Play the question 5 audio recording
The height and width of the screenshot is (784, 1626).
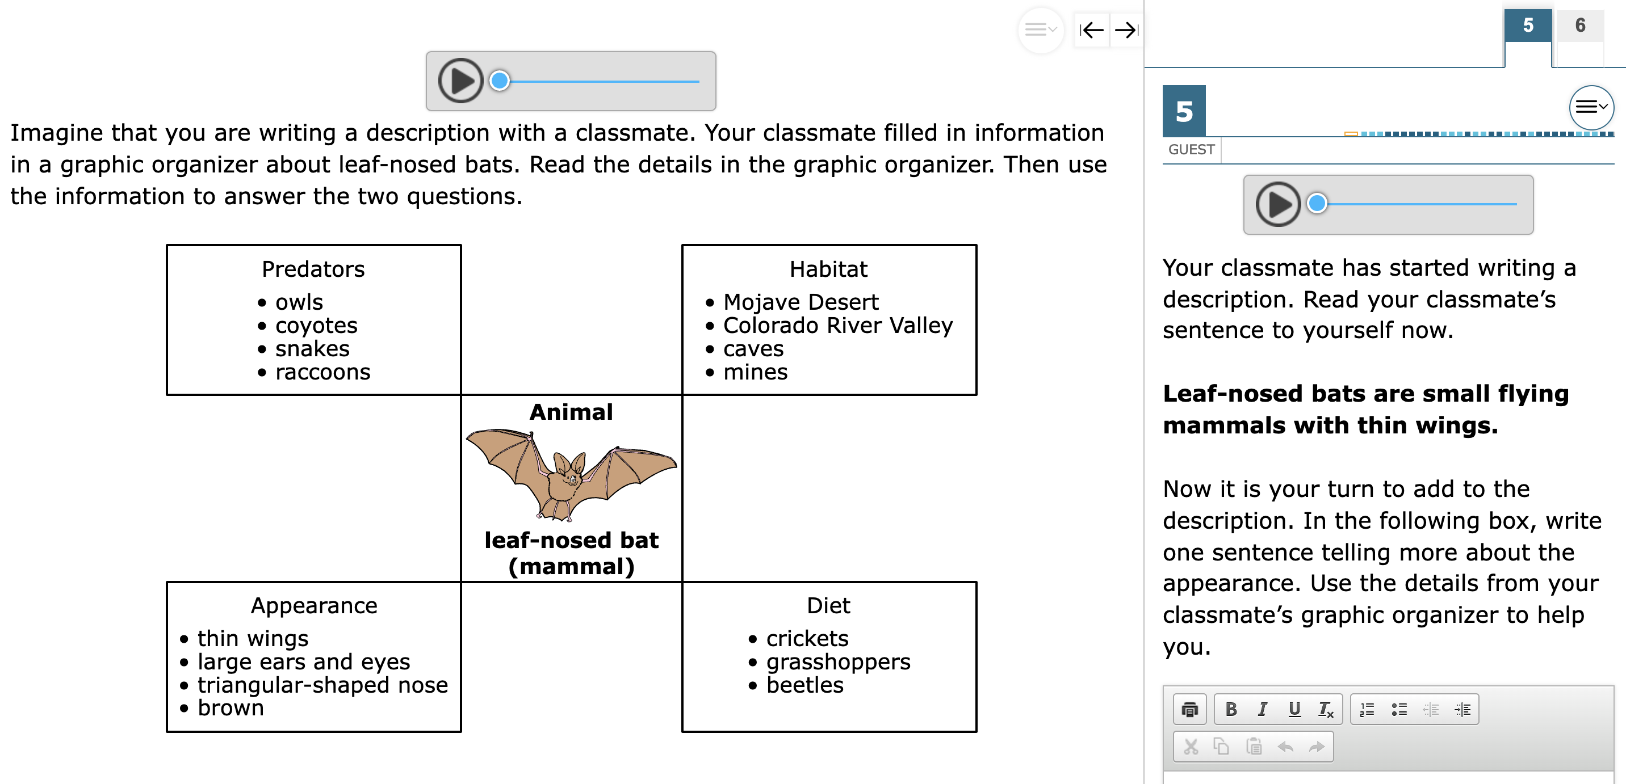click(1277, 204)
